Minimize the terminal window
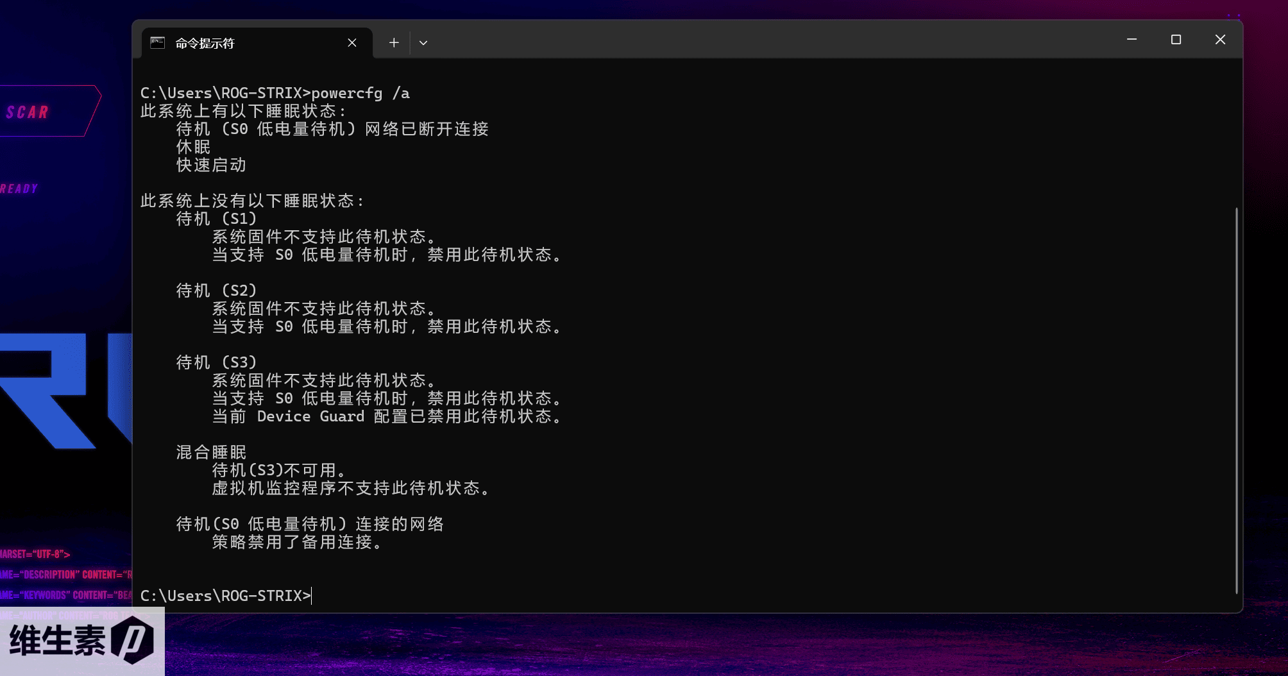The height and width of the screenshot is (676, 1288). (x=1131, y=40)
